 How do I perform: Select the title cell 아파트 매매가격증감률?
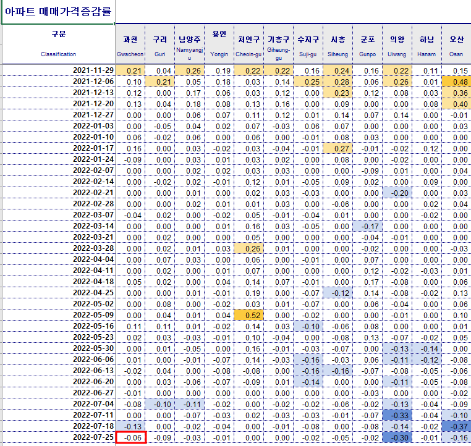tap(58, 12)
